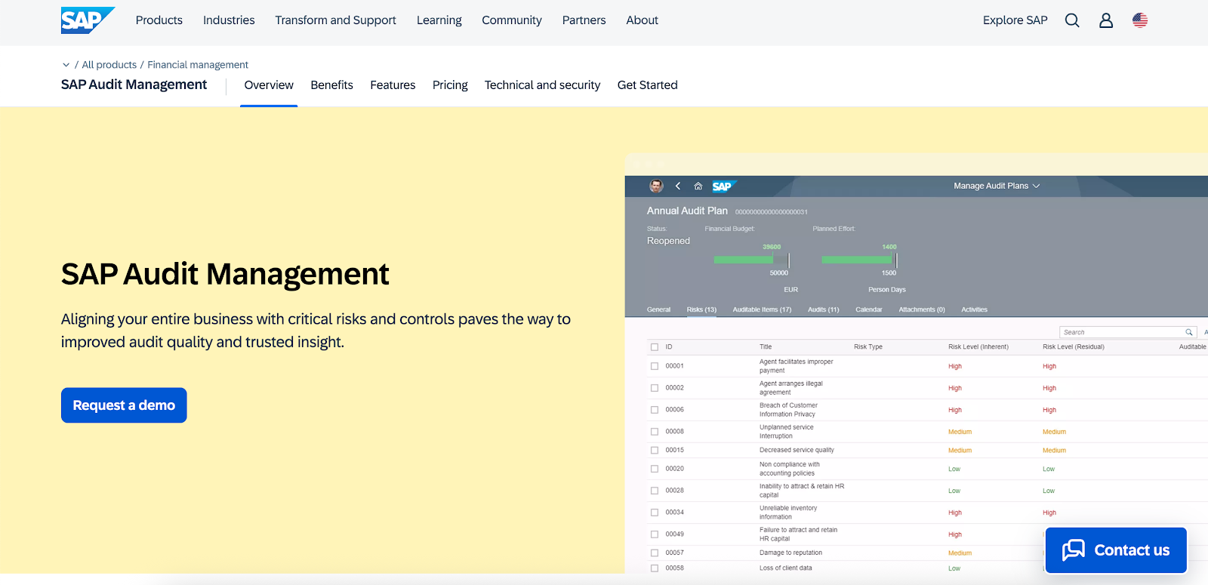Check the box for risk 00049
This screenshot has width=1208, height=585.
655,534
